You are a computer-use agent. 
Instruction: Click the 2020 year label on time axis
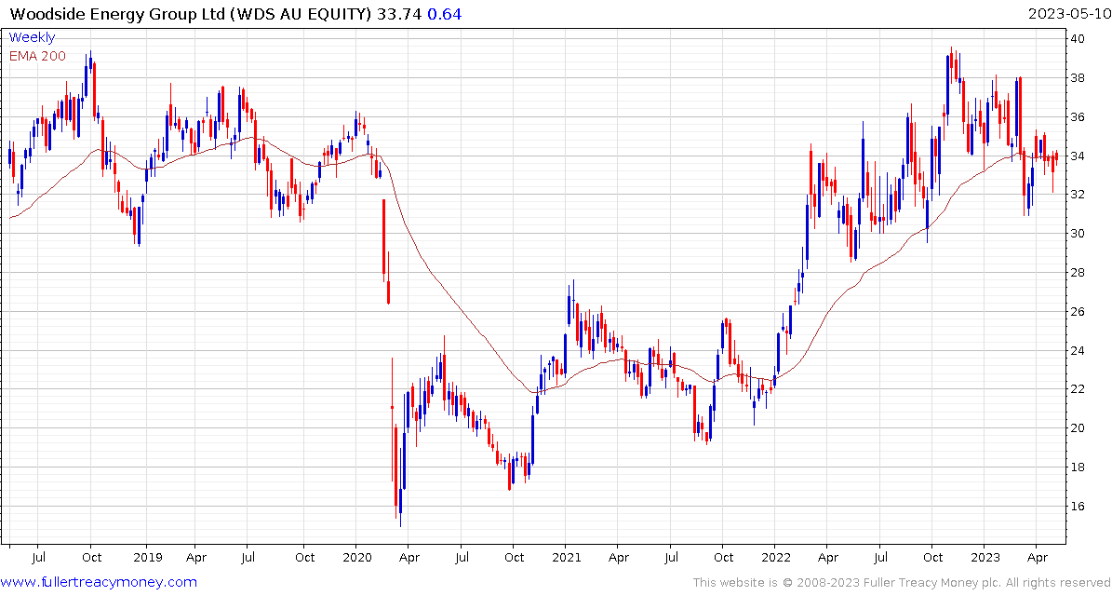(355, 558)
